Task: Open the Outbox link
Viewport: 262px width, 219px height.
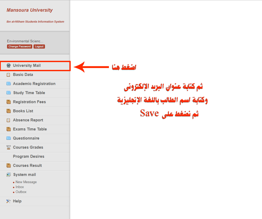Action: (x=21, y=192)
